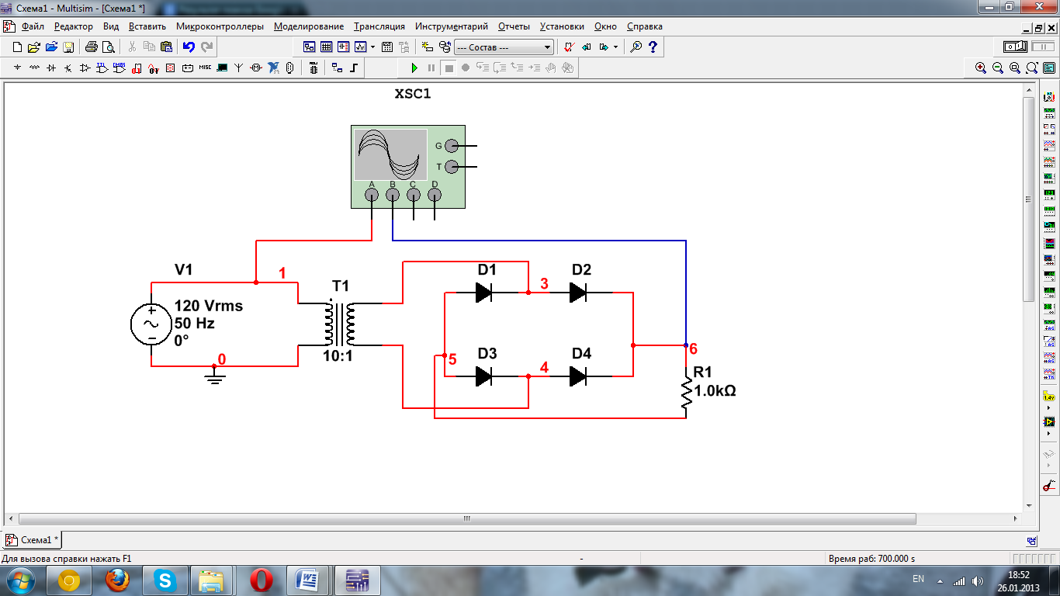Place a source component (ground symbol)
Viewport: 1060px width, 596px height.
[x=17, y=68]
